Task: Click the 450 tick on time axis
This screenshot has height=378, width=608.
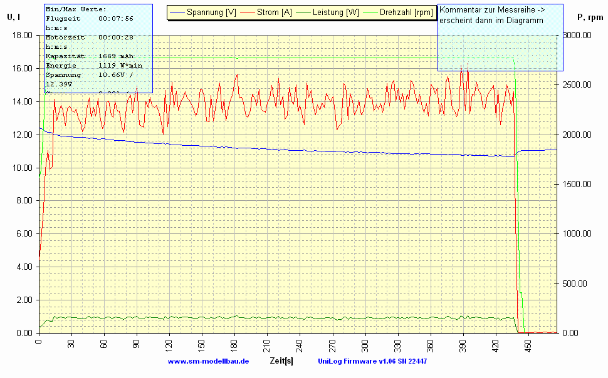Action: tap(528, 346)
